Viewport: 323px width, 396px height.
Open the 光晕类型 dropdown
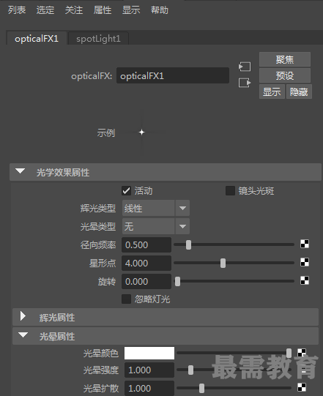156,226
